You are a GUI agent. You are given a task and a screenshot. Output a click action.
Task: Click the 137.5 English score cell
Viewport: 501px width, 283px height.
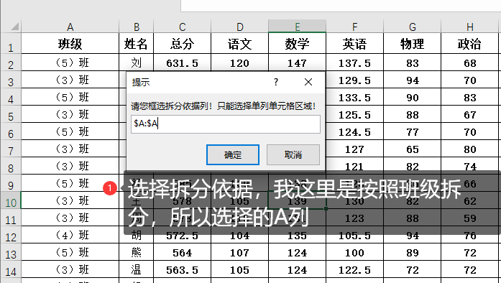354,63
